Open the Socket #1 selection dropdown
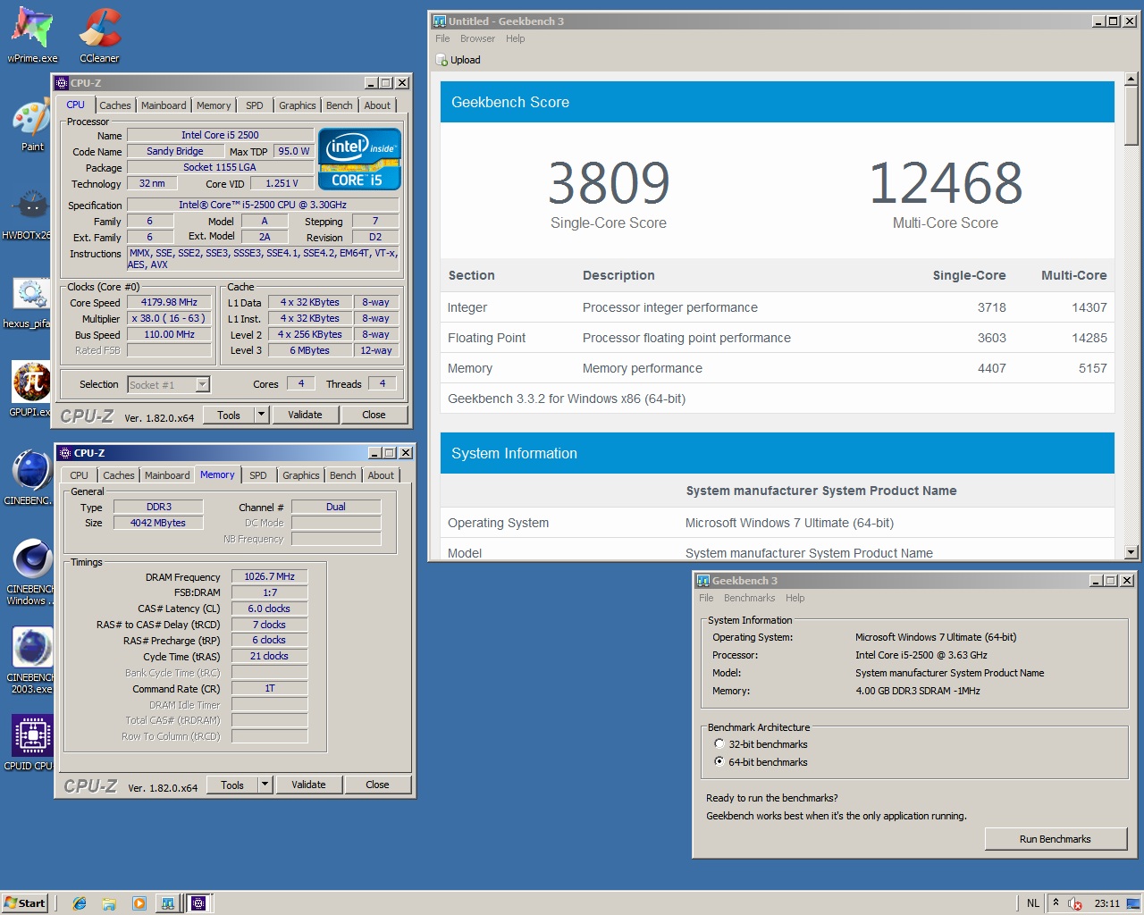Screen dimensions: 1144x915 click(x=203, y=384)
